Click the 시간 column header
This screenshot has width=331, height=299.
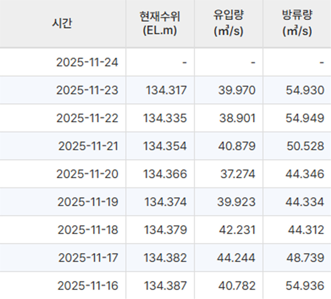pyautogui.click(x=62, y=24)
